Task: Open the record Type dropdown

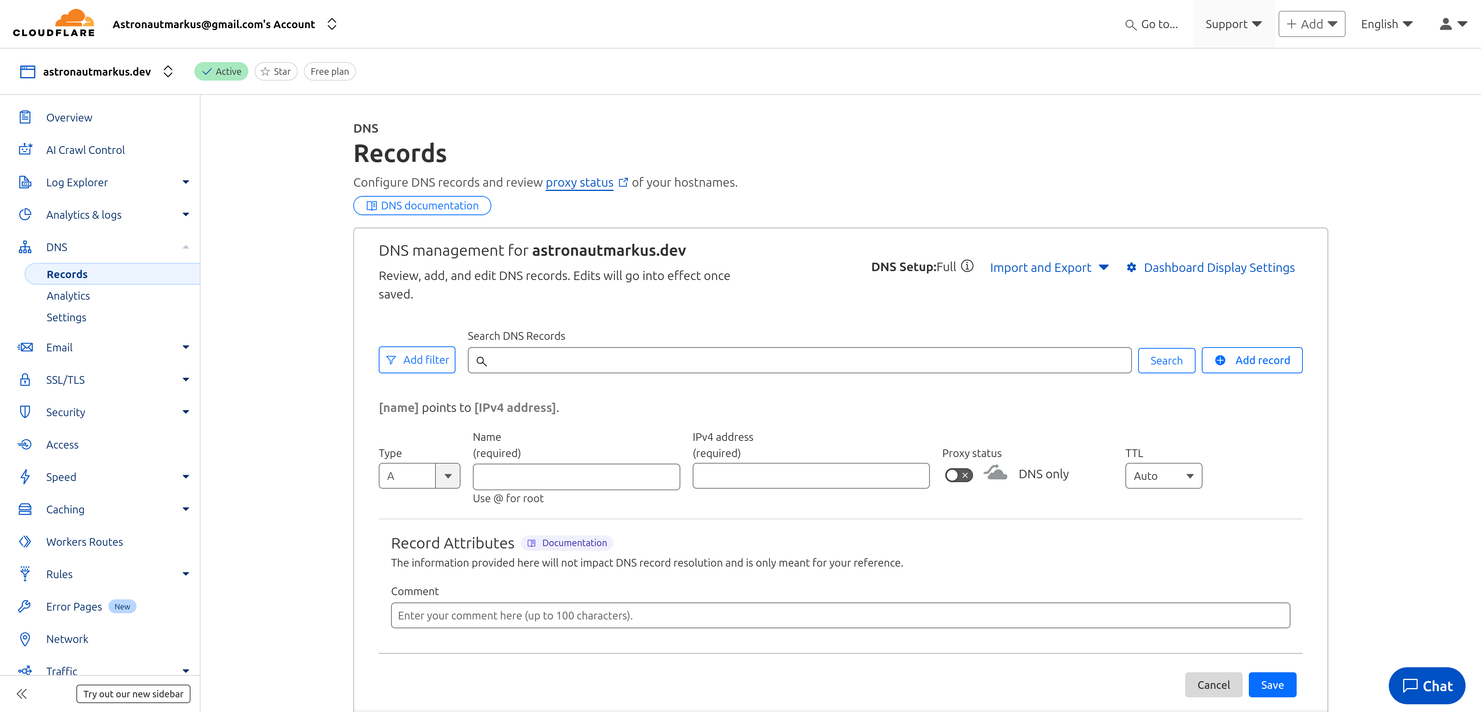Action: tap(448, 476)
